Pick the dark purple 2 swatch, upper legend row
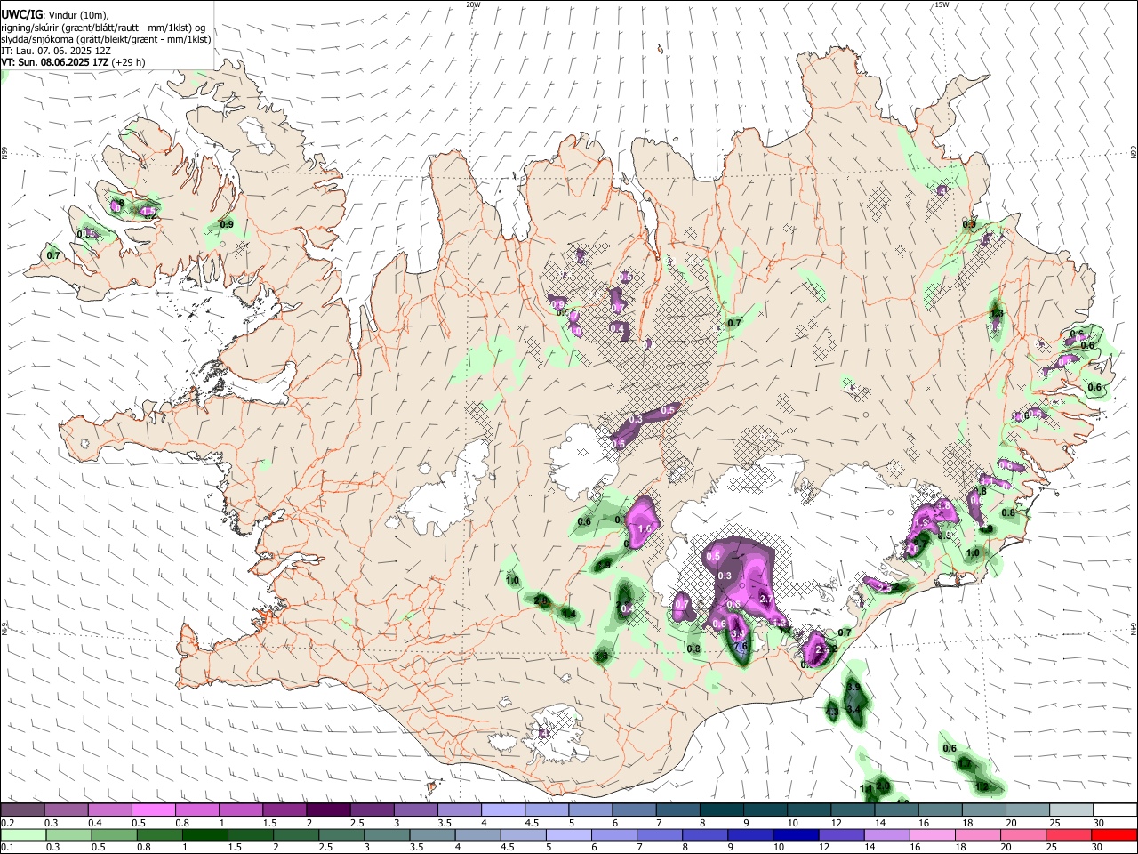Screen dimensions: 1138x854 point(328,810)
